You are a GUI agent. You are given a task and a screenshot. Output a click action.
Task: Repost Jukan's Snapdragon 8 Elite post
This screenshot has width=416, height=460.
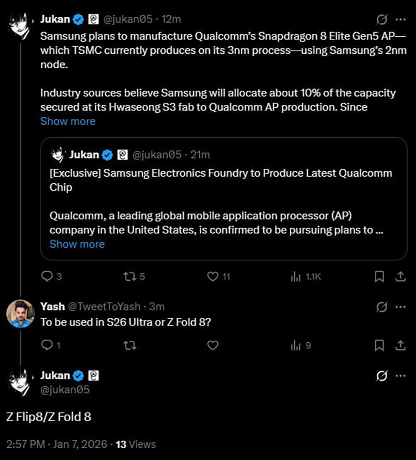coord(129,276)
